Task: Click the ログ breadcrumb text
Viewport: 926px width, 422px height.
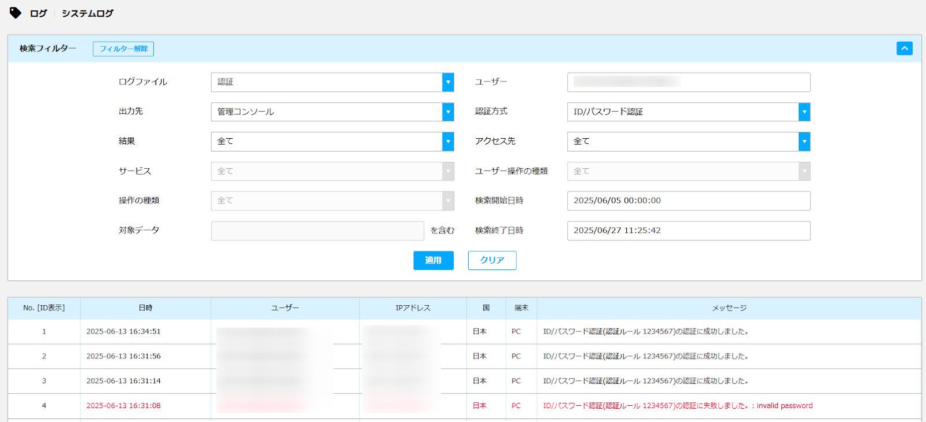Action: pyautogui.click(x=38, y=13)
